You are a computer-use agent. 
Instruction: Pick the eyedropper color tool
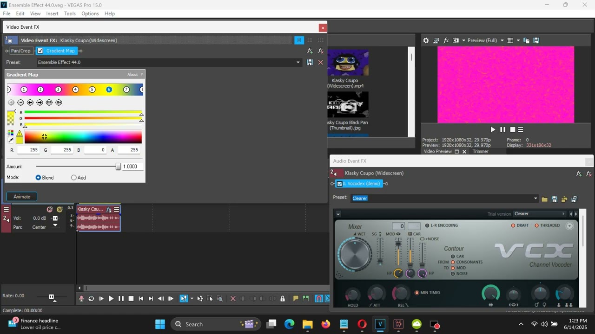11,140
